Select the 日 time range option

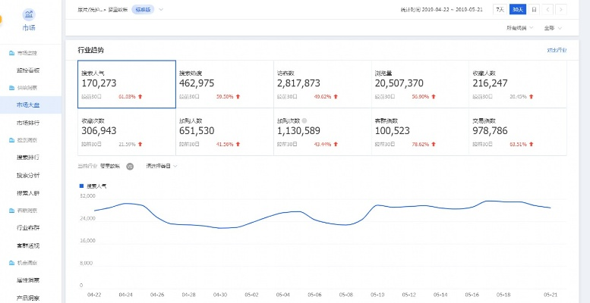[534, 10]
